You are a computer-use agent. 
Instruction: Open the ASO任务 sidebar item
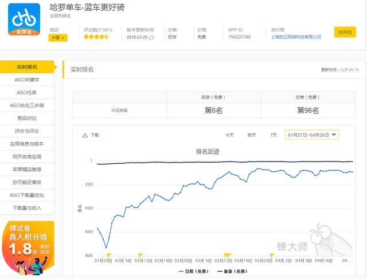coord(27,93)
